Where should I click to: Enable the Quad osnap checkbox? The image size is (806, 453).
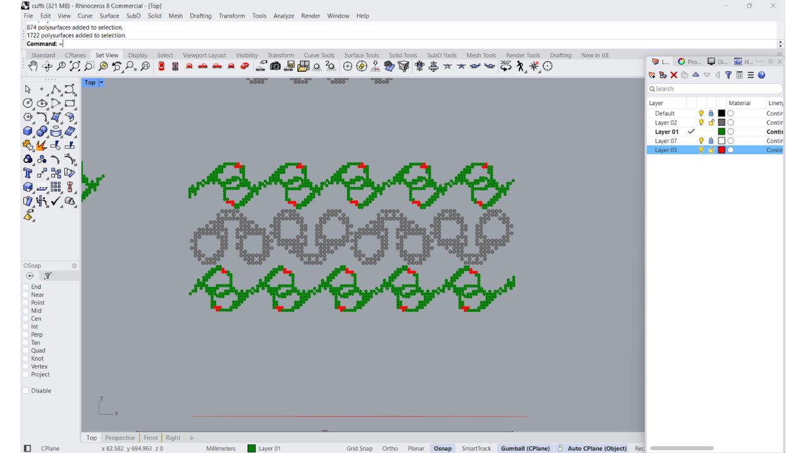click(x=26, y=350)
